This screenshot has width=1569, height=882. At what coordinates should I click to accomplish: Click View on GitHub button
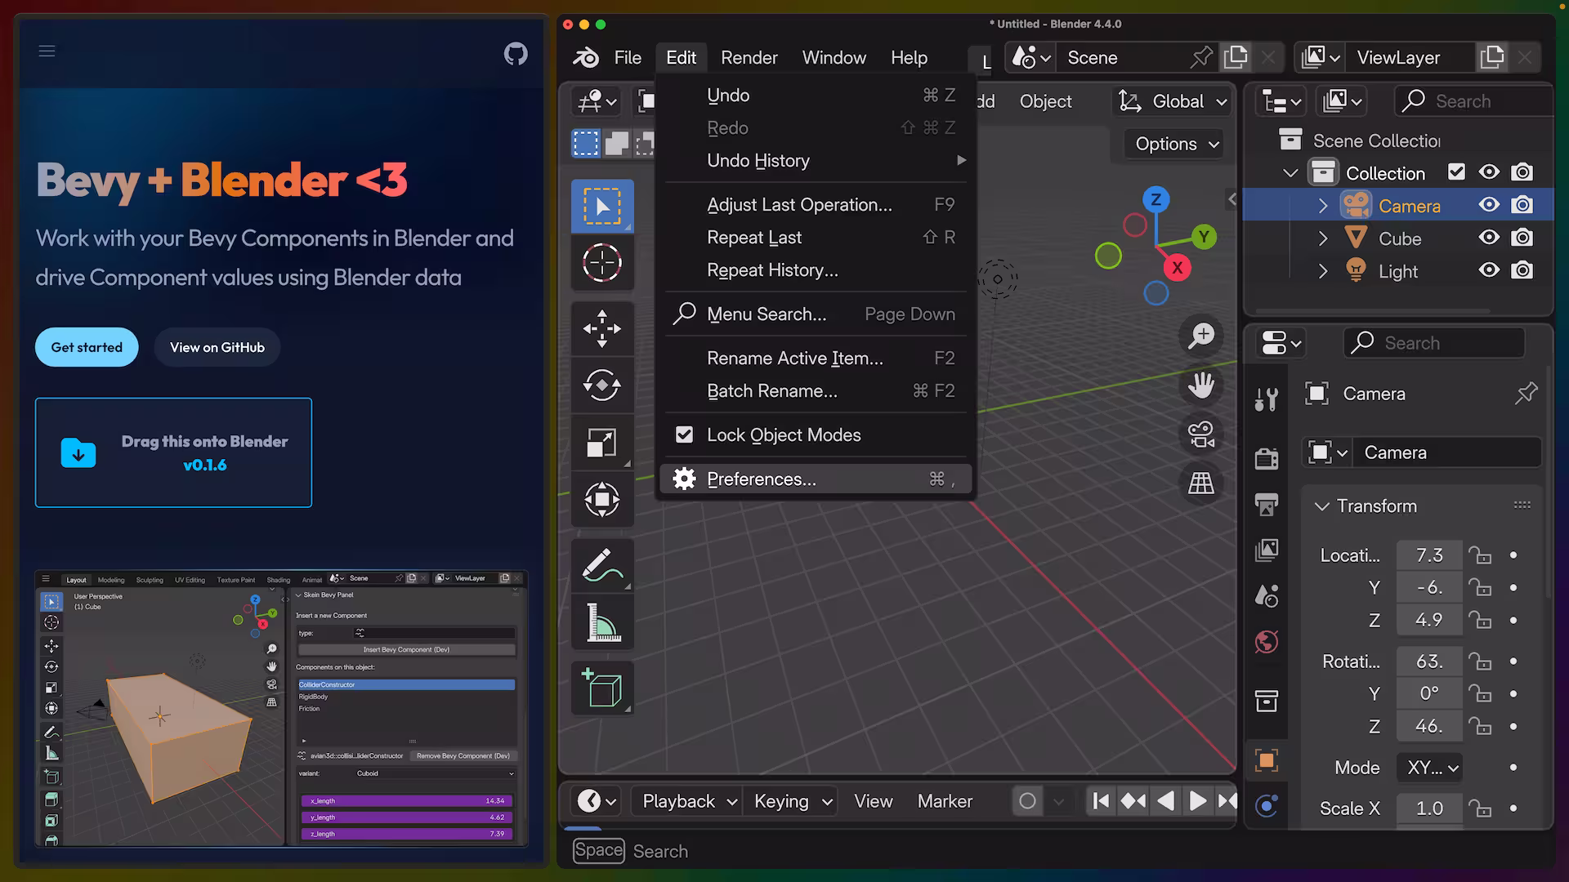(217, 347)
